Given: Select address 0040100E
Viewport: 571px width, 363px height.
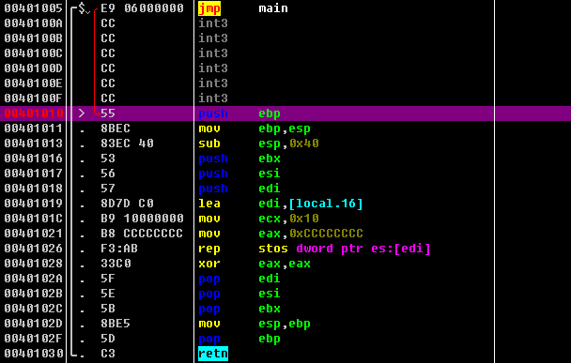Looking at the screenshot, I should (x=34, y=83).
